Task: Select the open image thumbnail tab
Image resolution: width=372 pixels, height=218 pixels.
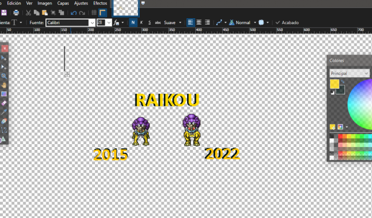Action: tap(125, 8)
